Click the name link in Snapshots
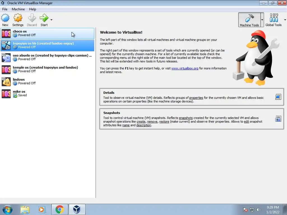 (x=126, y=125)
